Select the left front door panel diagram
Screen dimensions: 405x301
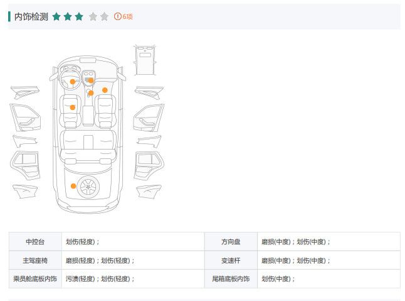(25, 117)
